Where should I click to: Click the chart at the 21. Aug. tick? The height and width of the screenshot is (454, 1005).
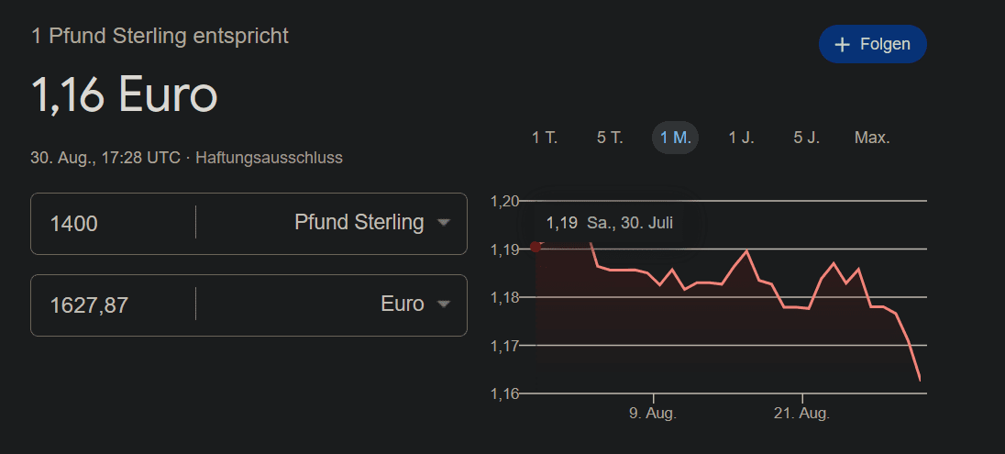pyautogui.click(x=801, y=397)
